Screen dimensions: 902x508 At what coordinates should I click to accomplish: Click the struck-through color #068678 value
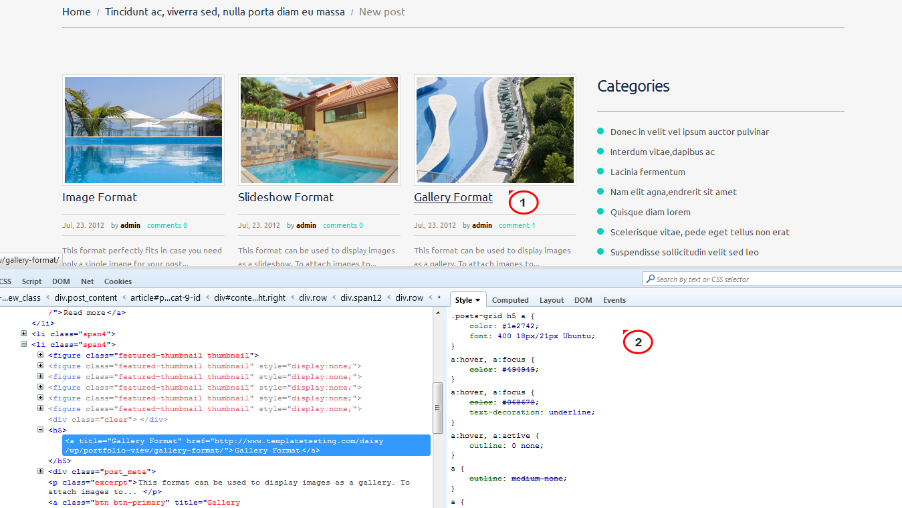click(x=519, y=402)
